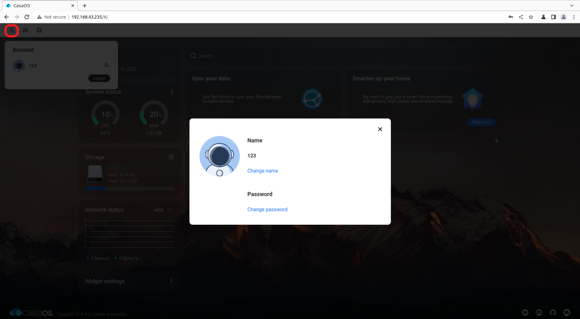Open the eth0 network interface dropdown
The width and height of the screenshot is (580, 319).
[x=163, y=210]
